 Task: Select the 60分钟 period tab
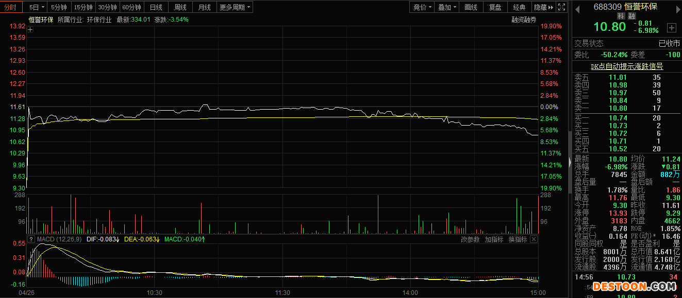pos(131,7)
